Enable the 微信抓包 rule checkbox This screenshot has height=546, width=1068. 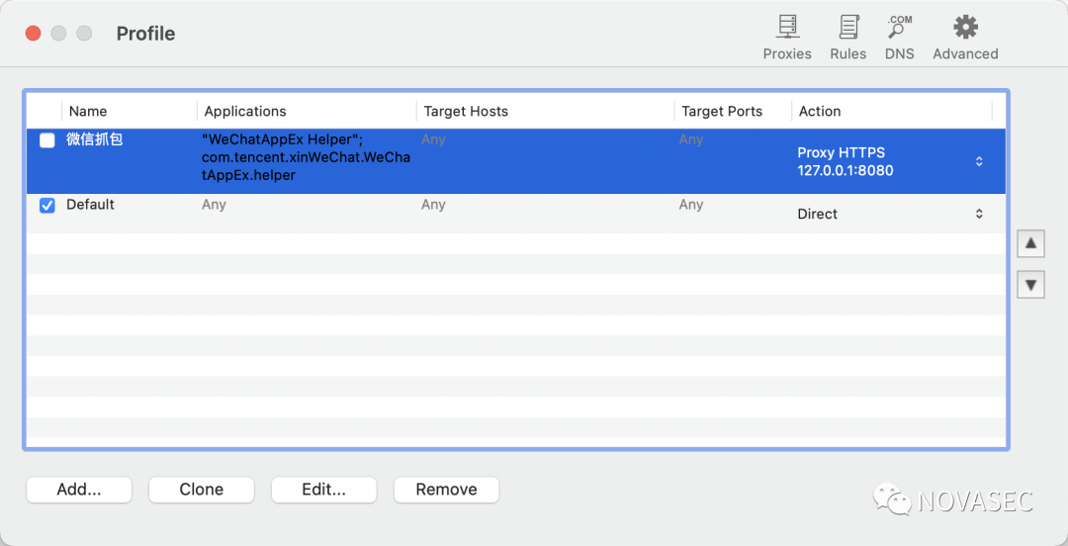[x=47, y=140]
